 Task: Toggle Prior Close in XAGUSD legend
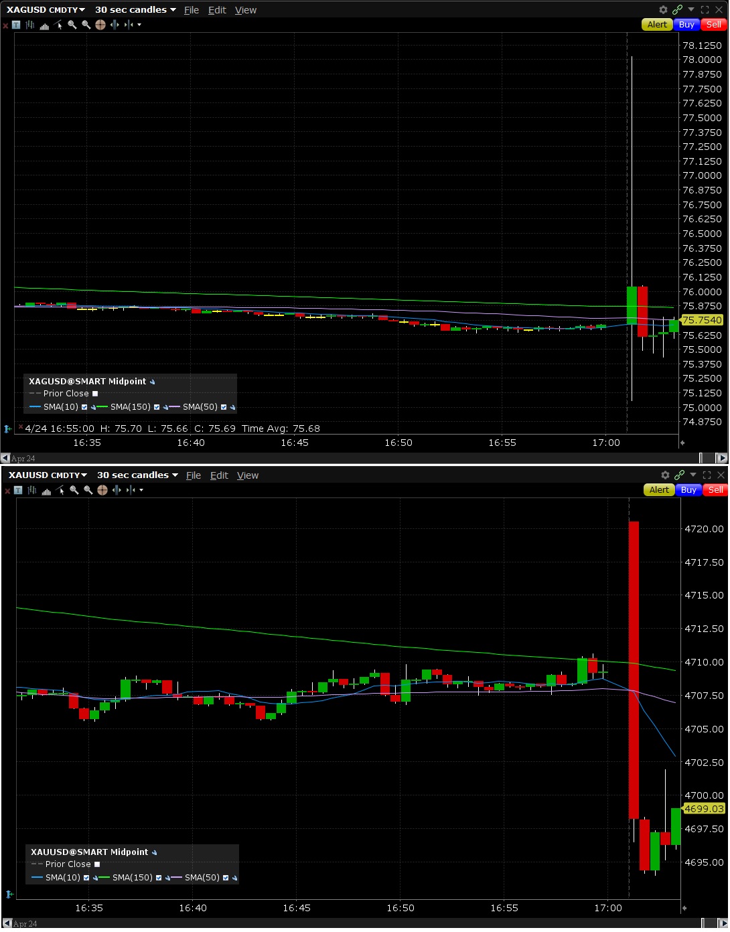click(95, 394)
